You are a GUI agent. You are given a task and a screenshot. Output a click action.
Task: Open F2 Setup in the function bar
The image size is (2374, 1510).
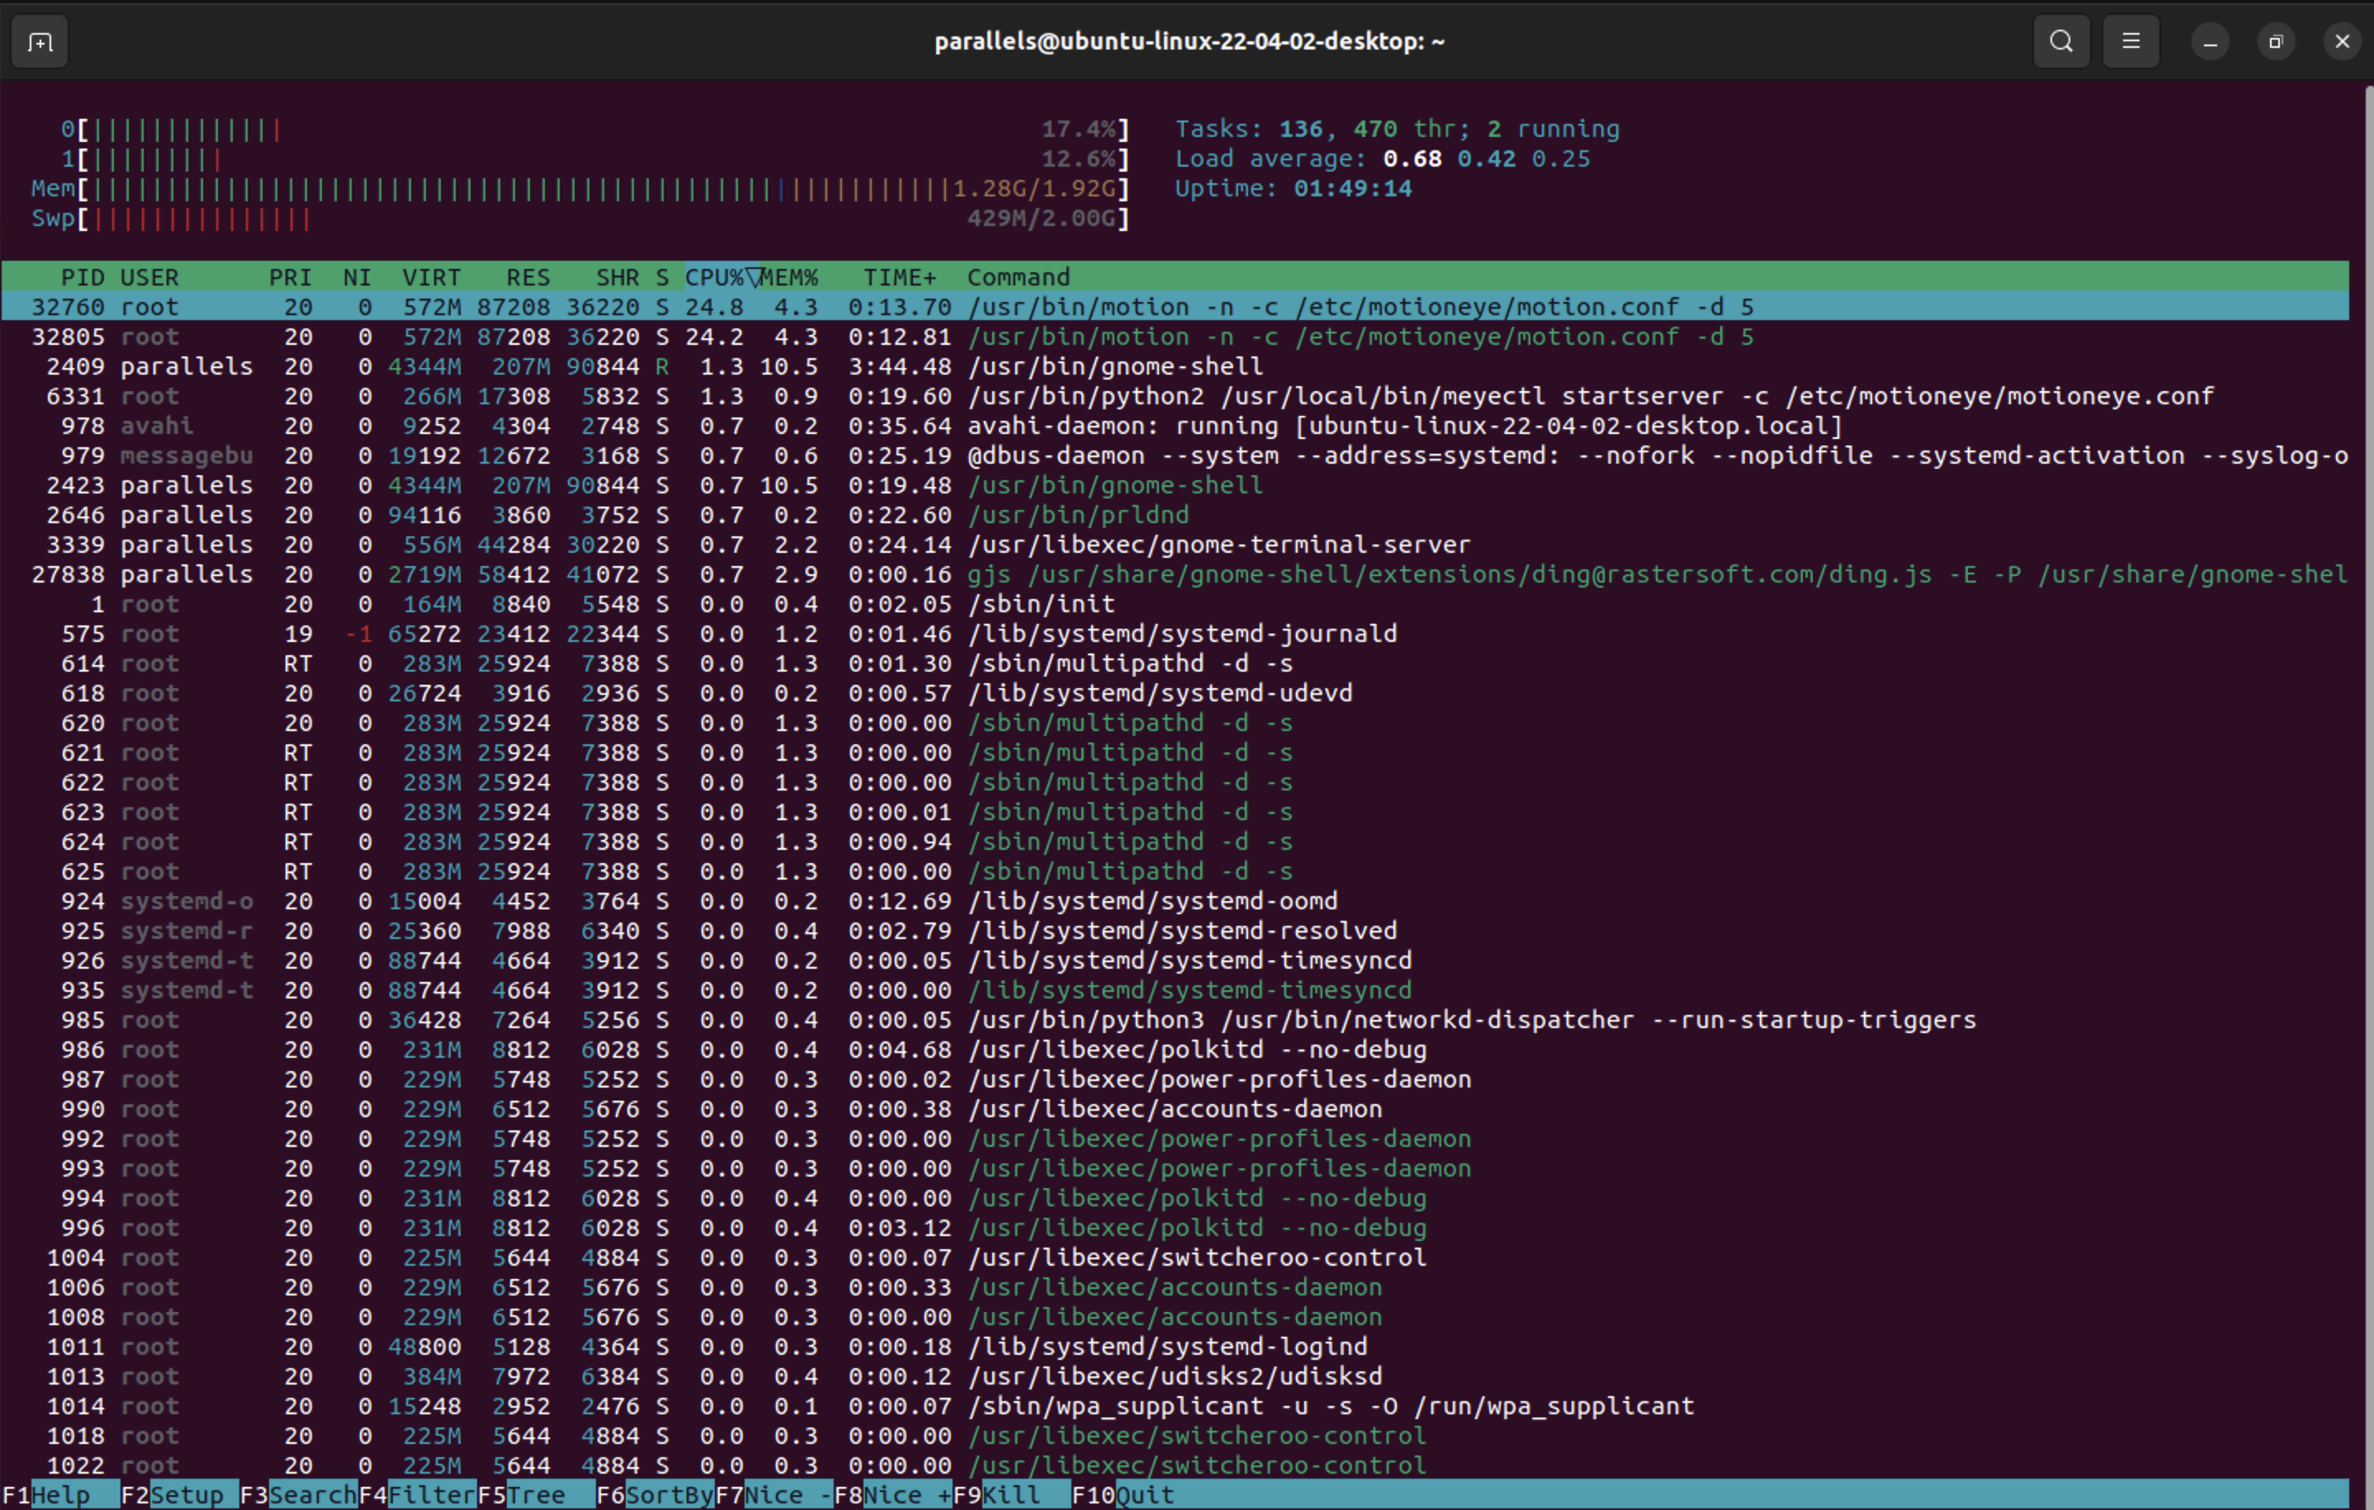point(187,1494)
